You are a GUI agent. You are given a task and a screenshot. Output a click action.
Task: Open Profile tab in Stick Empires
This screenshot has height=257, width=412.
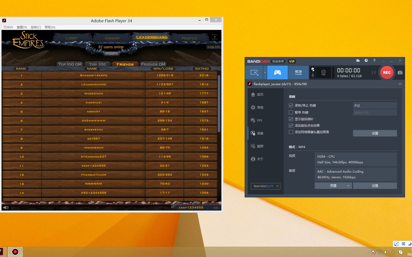pos(189,38)
